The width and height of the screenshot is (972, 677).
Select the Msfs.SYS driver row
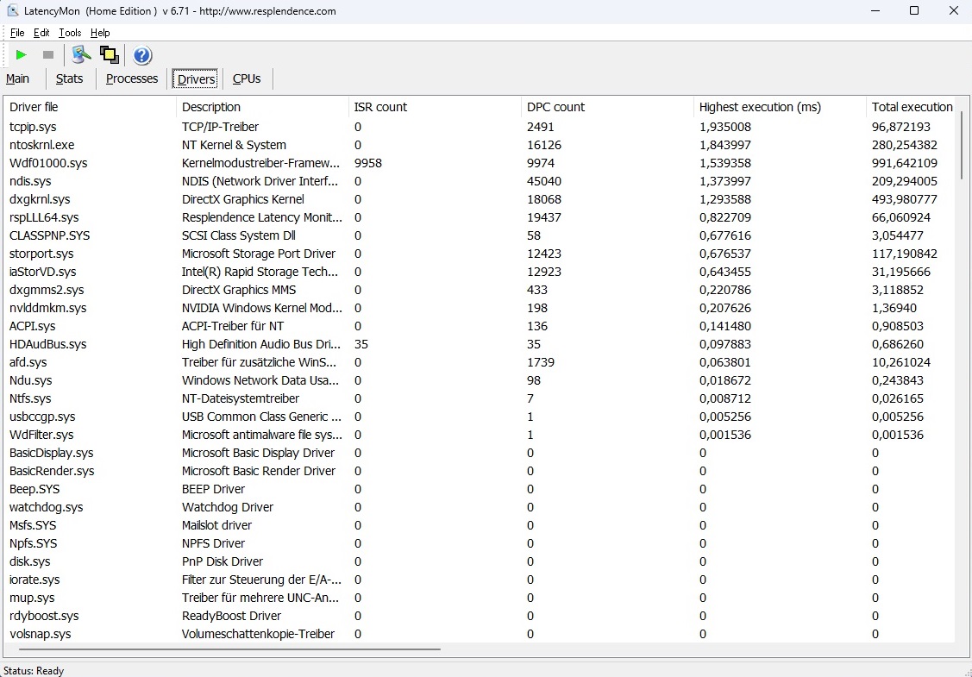pos(480,525)
